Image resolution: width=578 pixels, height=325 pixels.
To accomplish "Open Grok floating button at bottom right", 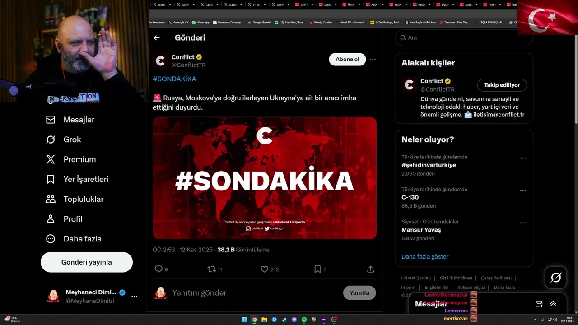I will tap(556, 278).
